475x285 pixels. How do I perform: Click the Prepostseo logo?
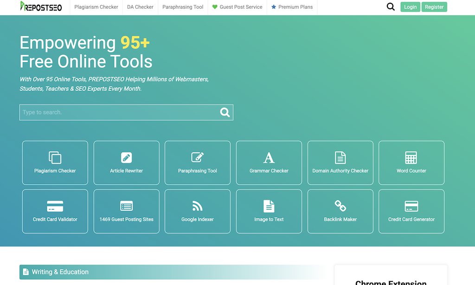(41, 6)
